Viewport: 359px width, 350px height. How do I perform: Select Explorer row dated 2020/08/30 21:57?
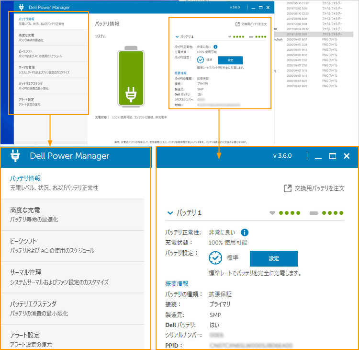[x=314, y=3]
